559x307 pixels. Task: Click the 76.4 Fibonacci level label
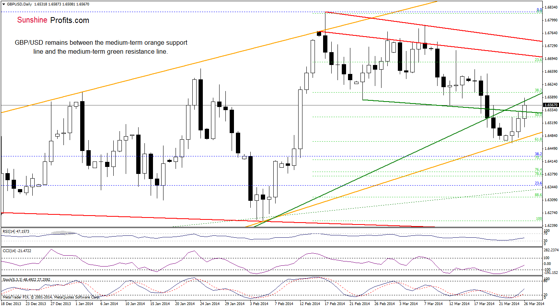539,170
